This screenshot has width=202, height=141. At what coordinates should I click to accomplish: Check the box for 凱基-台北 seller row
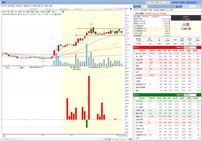[x=134, y=116]
